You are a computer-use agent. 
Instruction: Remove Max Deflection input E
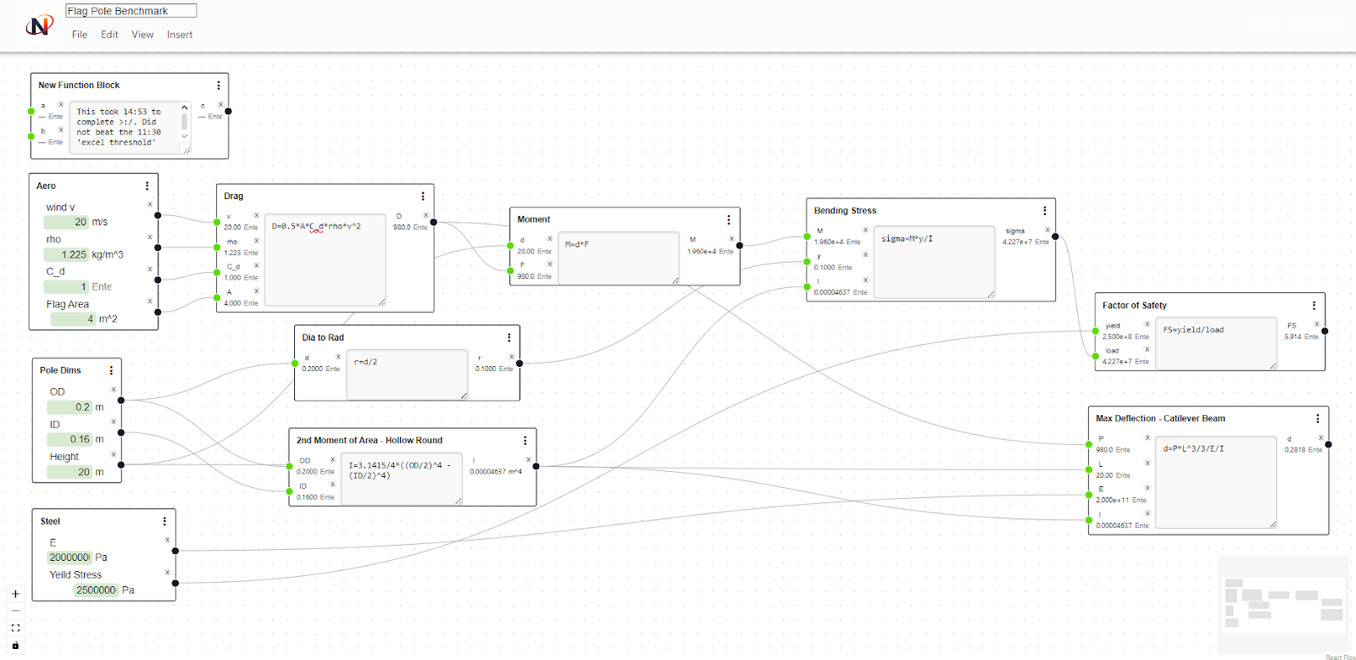(x=1148, y=488)
